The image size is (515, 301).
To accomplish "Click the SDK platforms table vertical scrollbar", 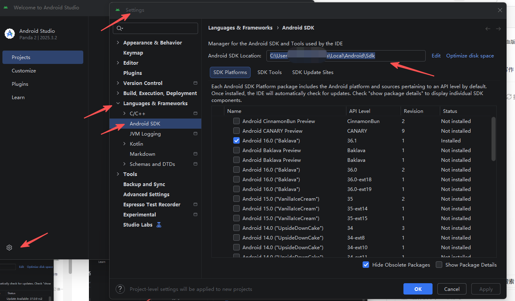I will [x=493, y=139].
